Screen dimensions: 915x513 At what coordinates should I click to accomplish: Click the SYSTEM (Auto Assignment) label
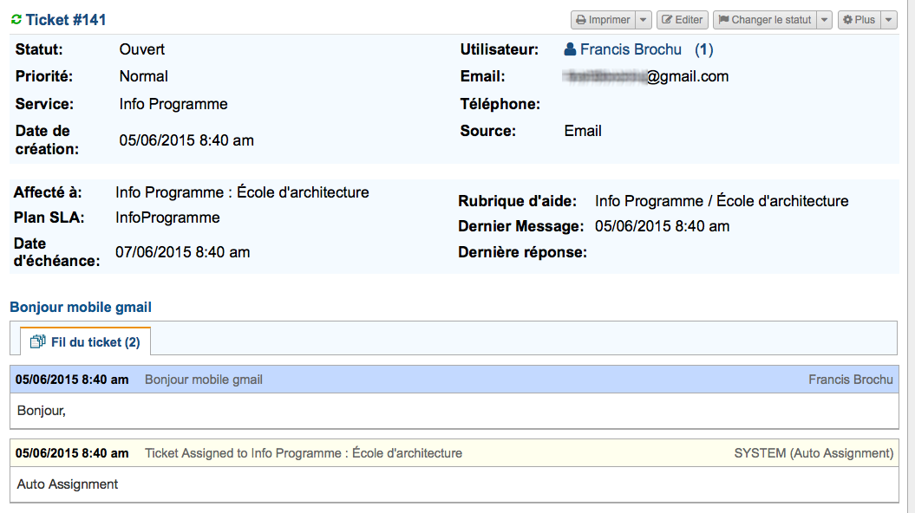[814, 453]
